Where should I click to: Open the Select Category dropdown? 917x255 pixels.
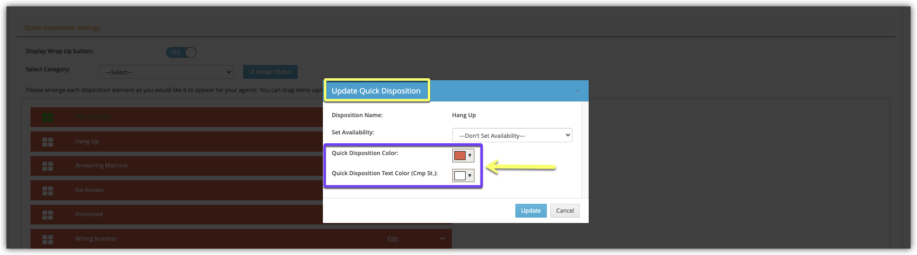166,72
